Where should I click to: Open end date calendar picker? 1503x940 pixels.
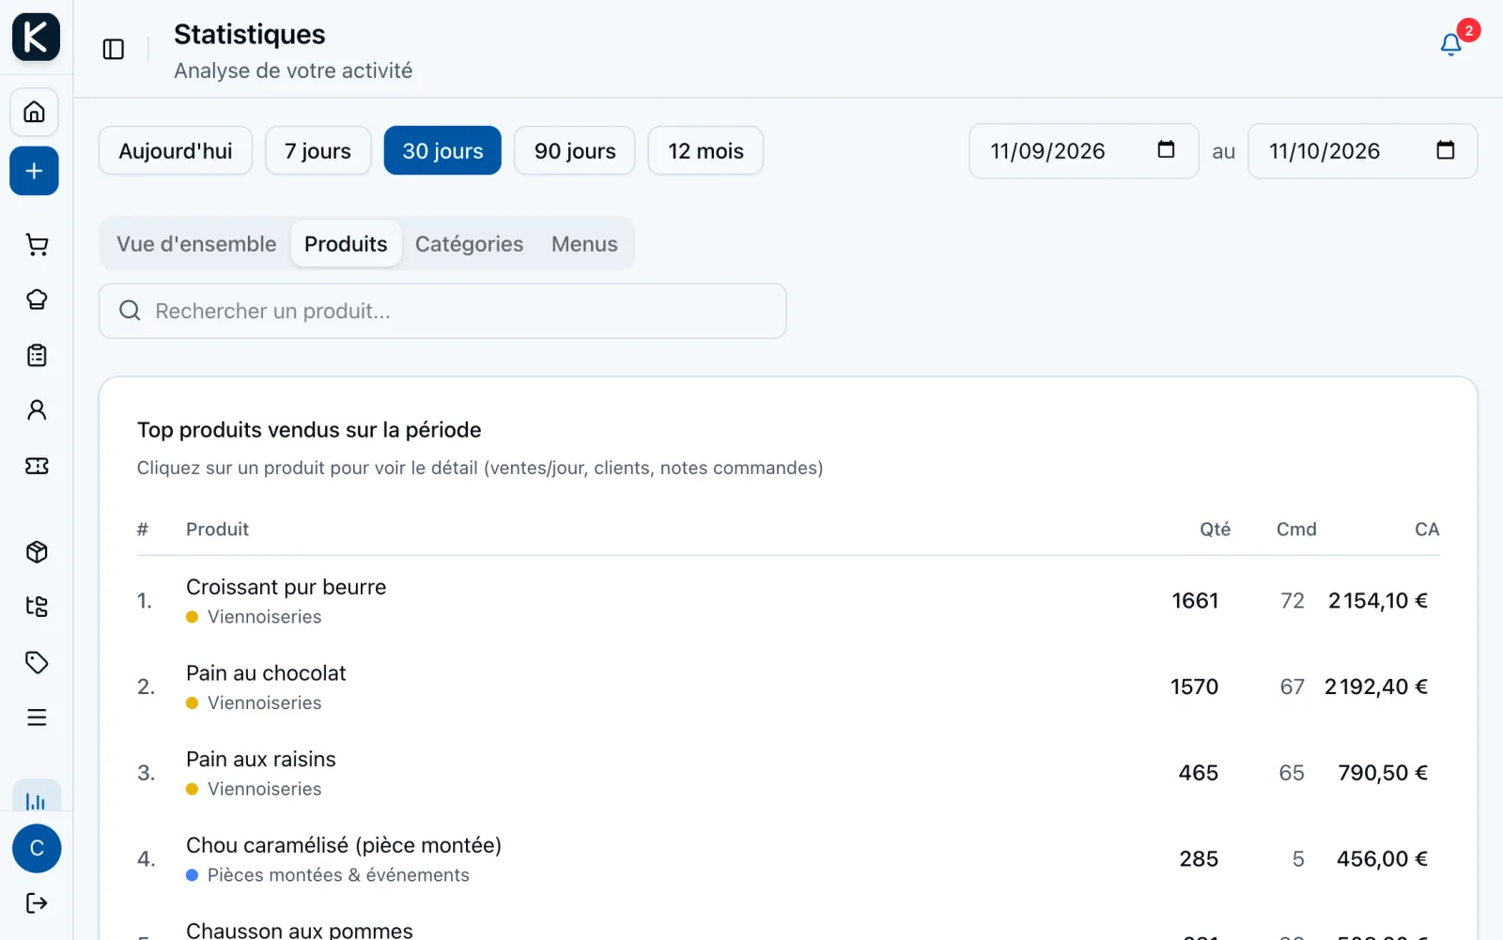coord(1446,150)
